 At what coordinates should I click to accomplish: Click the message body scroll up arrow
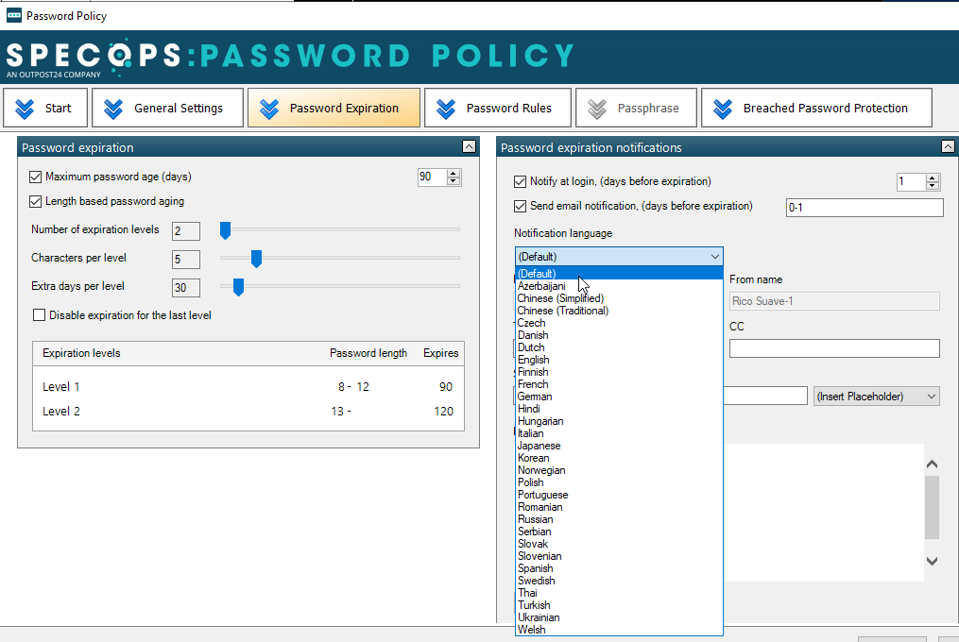click(x=932, y=465)
